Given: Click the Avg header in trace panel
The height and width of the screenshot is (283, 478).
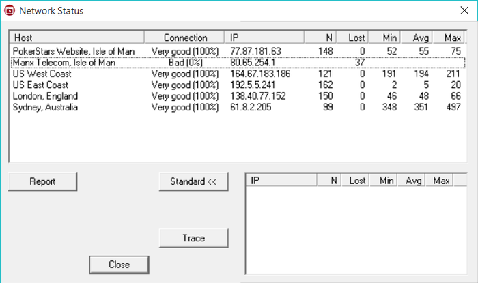Looking at the screenshot, I should coord(412,181).
